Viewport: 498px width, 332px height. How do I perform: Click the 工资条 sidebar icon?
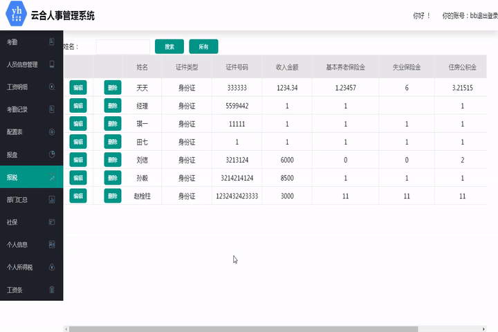coord(52,289)
